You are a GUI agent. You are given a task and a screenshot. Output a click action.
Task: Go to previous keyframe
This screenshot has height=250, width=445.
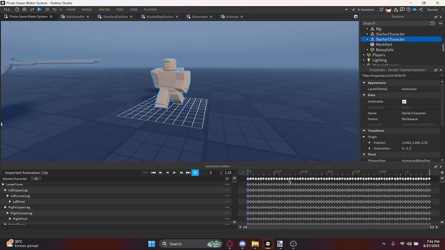(160, 173)
